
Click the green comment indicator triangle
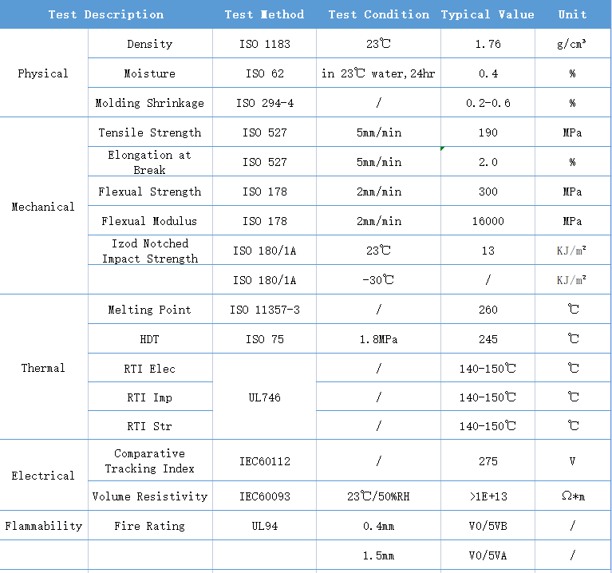(x=442, y=148)
